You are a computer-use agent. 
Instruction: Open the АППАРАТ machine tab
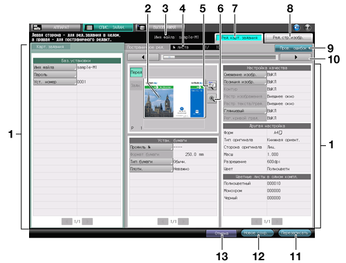[x=56, y=28]
